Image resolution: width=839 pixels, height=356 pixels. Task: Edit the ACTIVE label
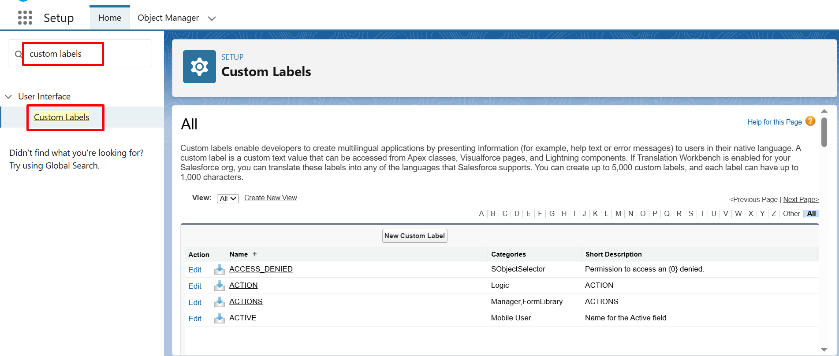tap(195, 319)
